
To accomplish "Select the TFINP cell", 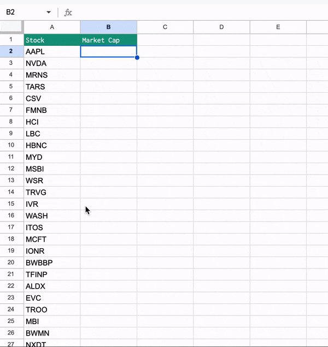I will tap(52, 274).
